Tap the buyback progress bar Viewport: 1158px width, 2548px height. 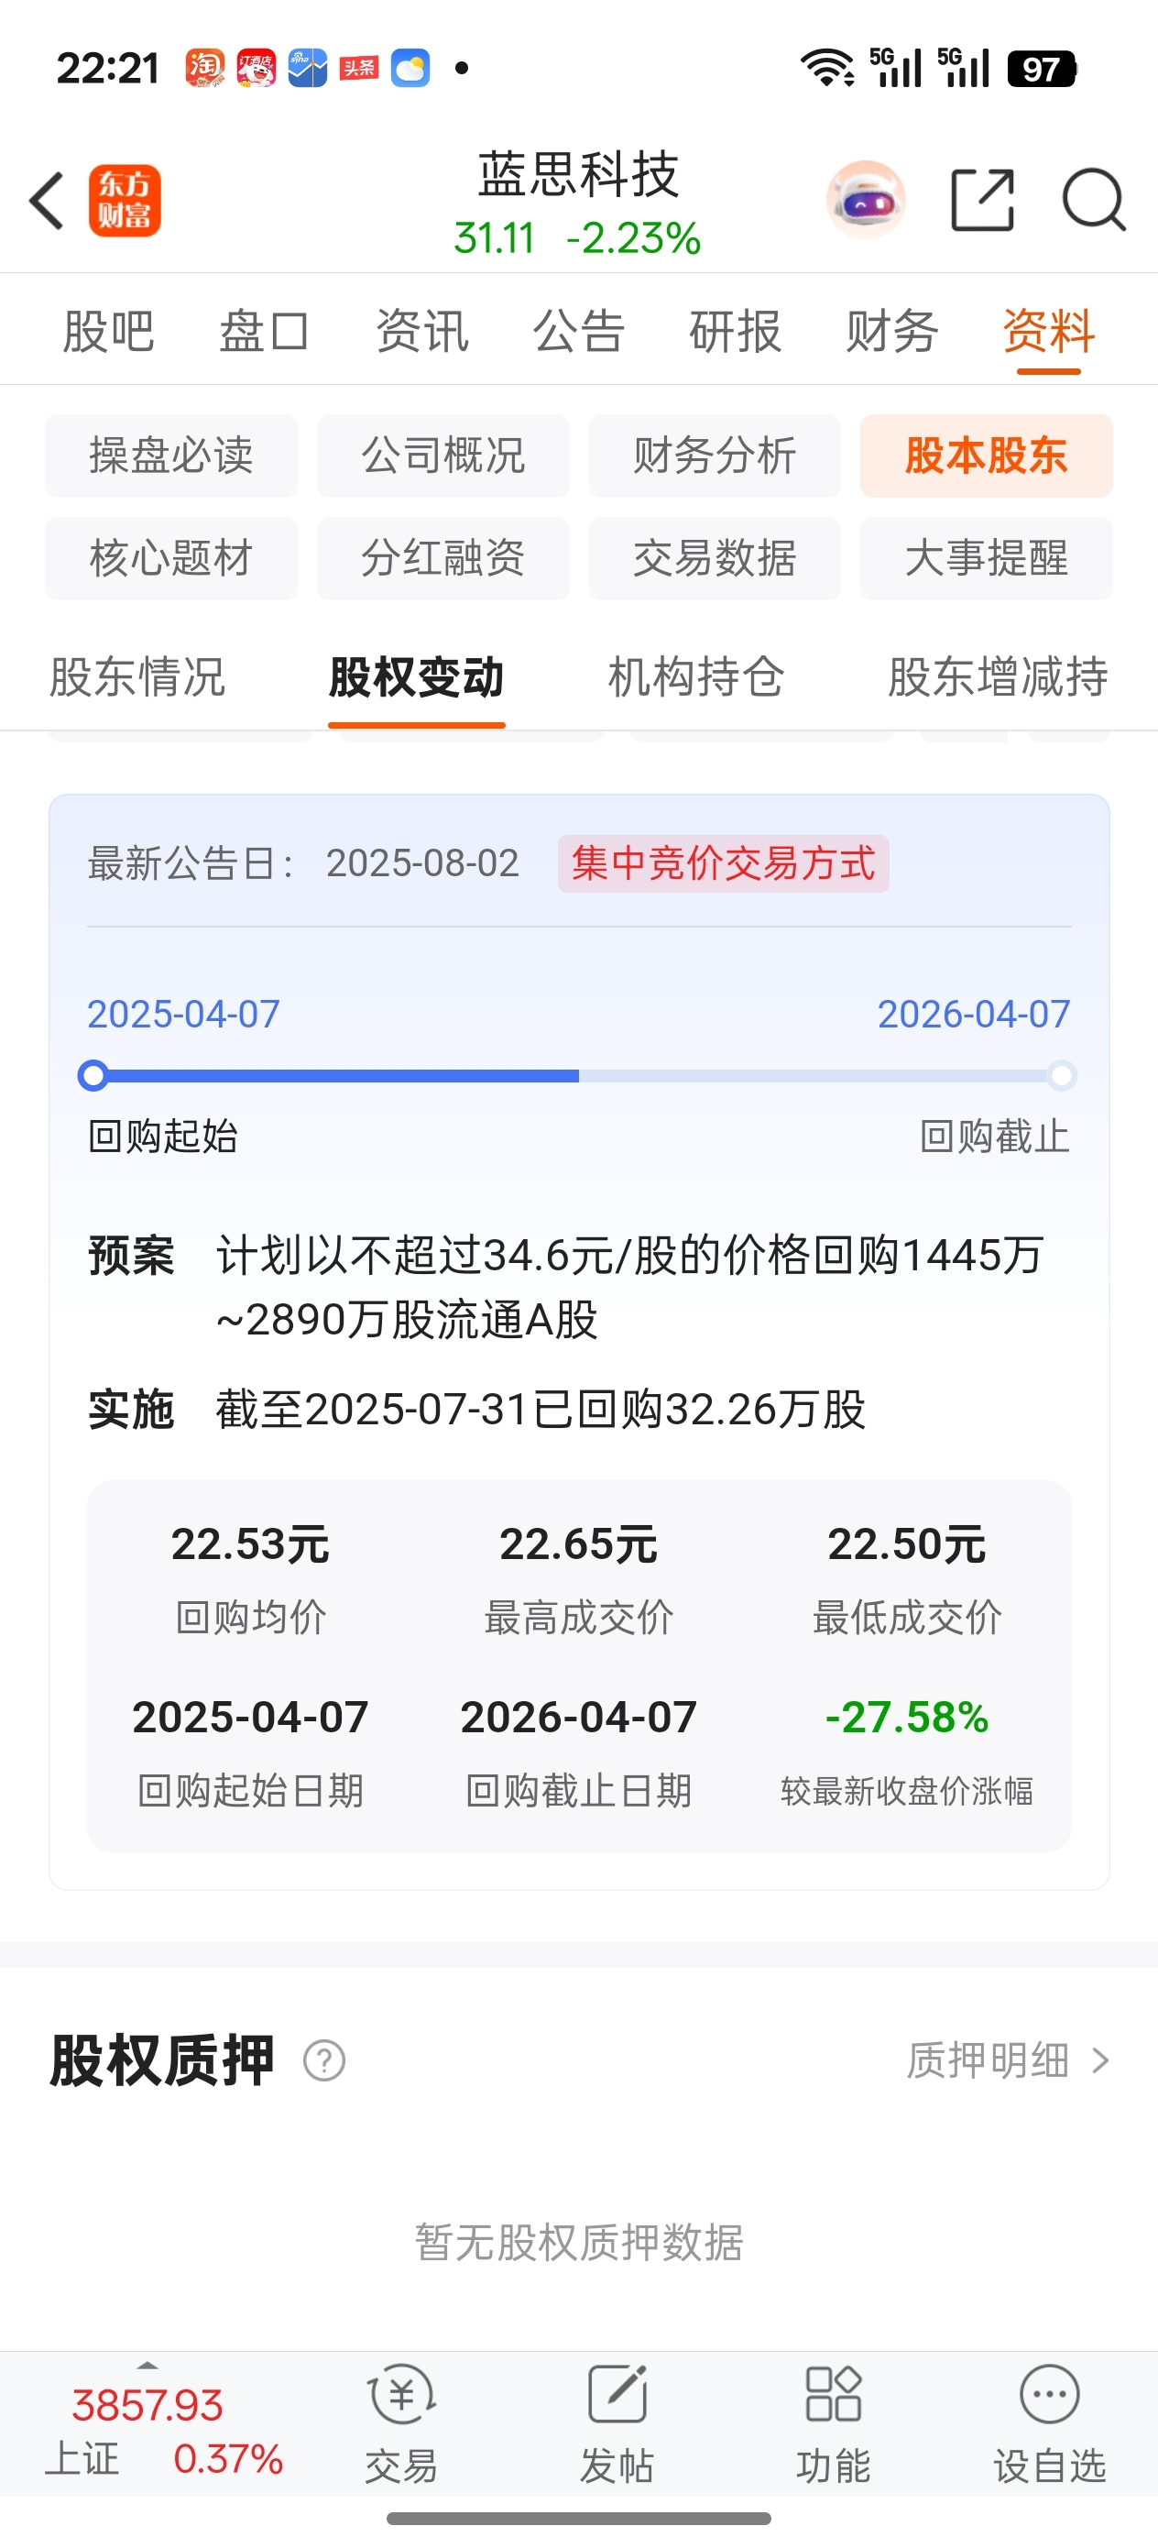point(577,1075)
